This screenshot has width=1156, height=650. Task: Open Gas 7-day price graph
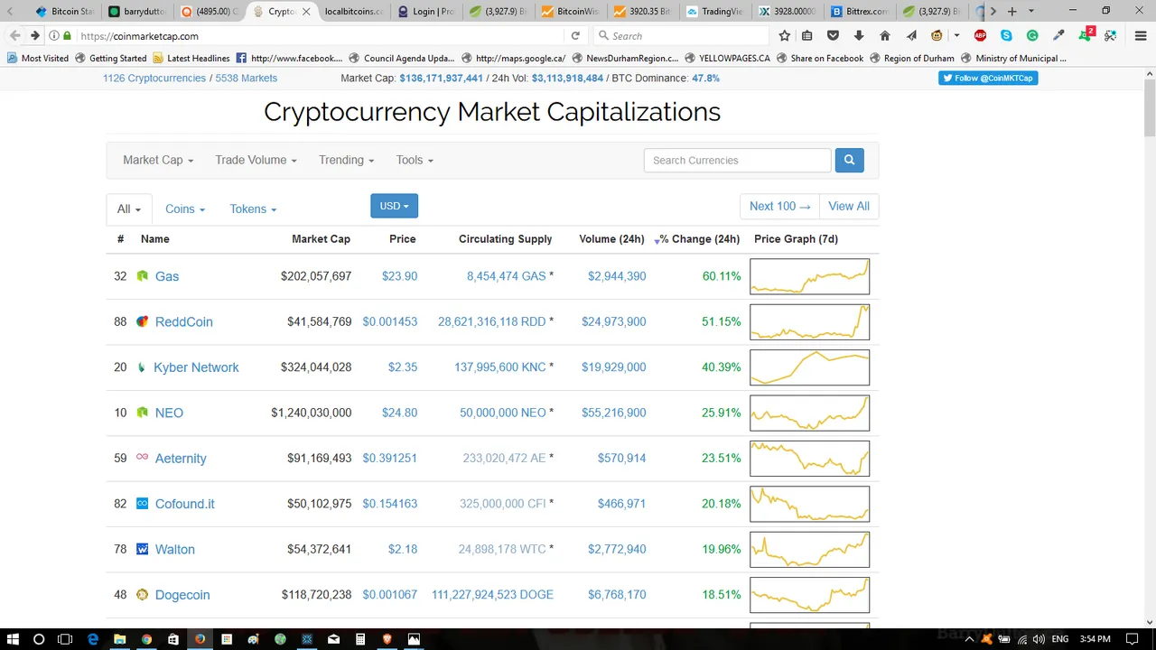(809, 276)
